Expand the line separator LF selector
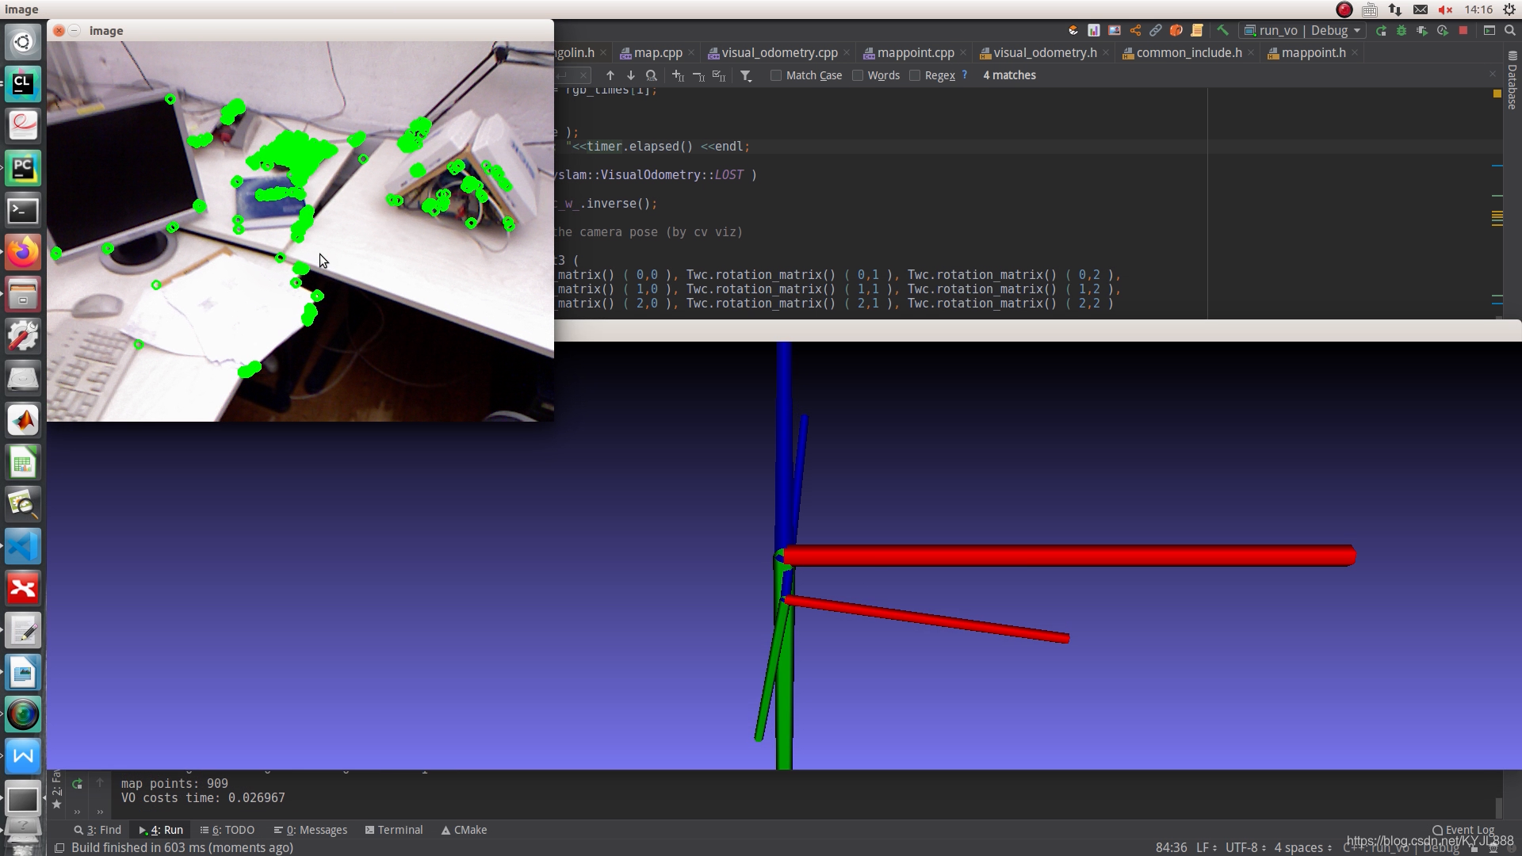The height and width of the screenshot is (856, 1522). pyautogui.click(x=1206, y=847)
